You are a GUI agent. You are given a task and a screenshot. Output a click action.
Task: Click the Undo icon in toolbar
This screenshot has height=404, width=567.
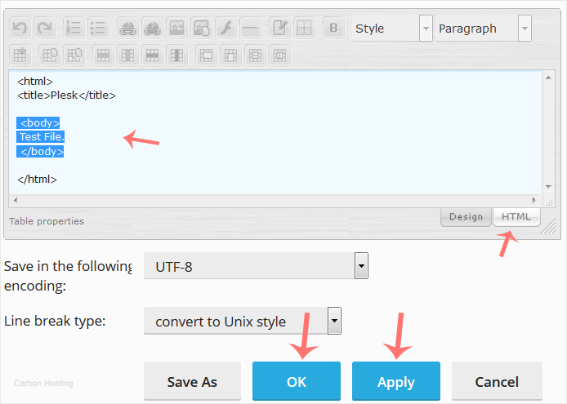point(20,28)
